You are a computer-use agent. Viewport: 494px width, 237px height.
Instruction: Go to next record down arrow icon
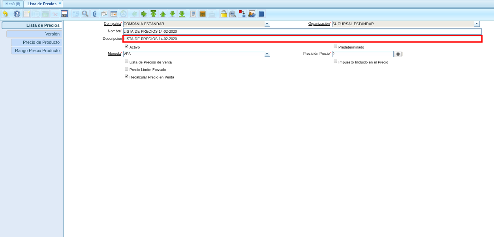[x=172, y=14]
